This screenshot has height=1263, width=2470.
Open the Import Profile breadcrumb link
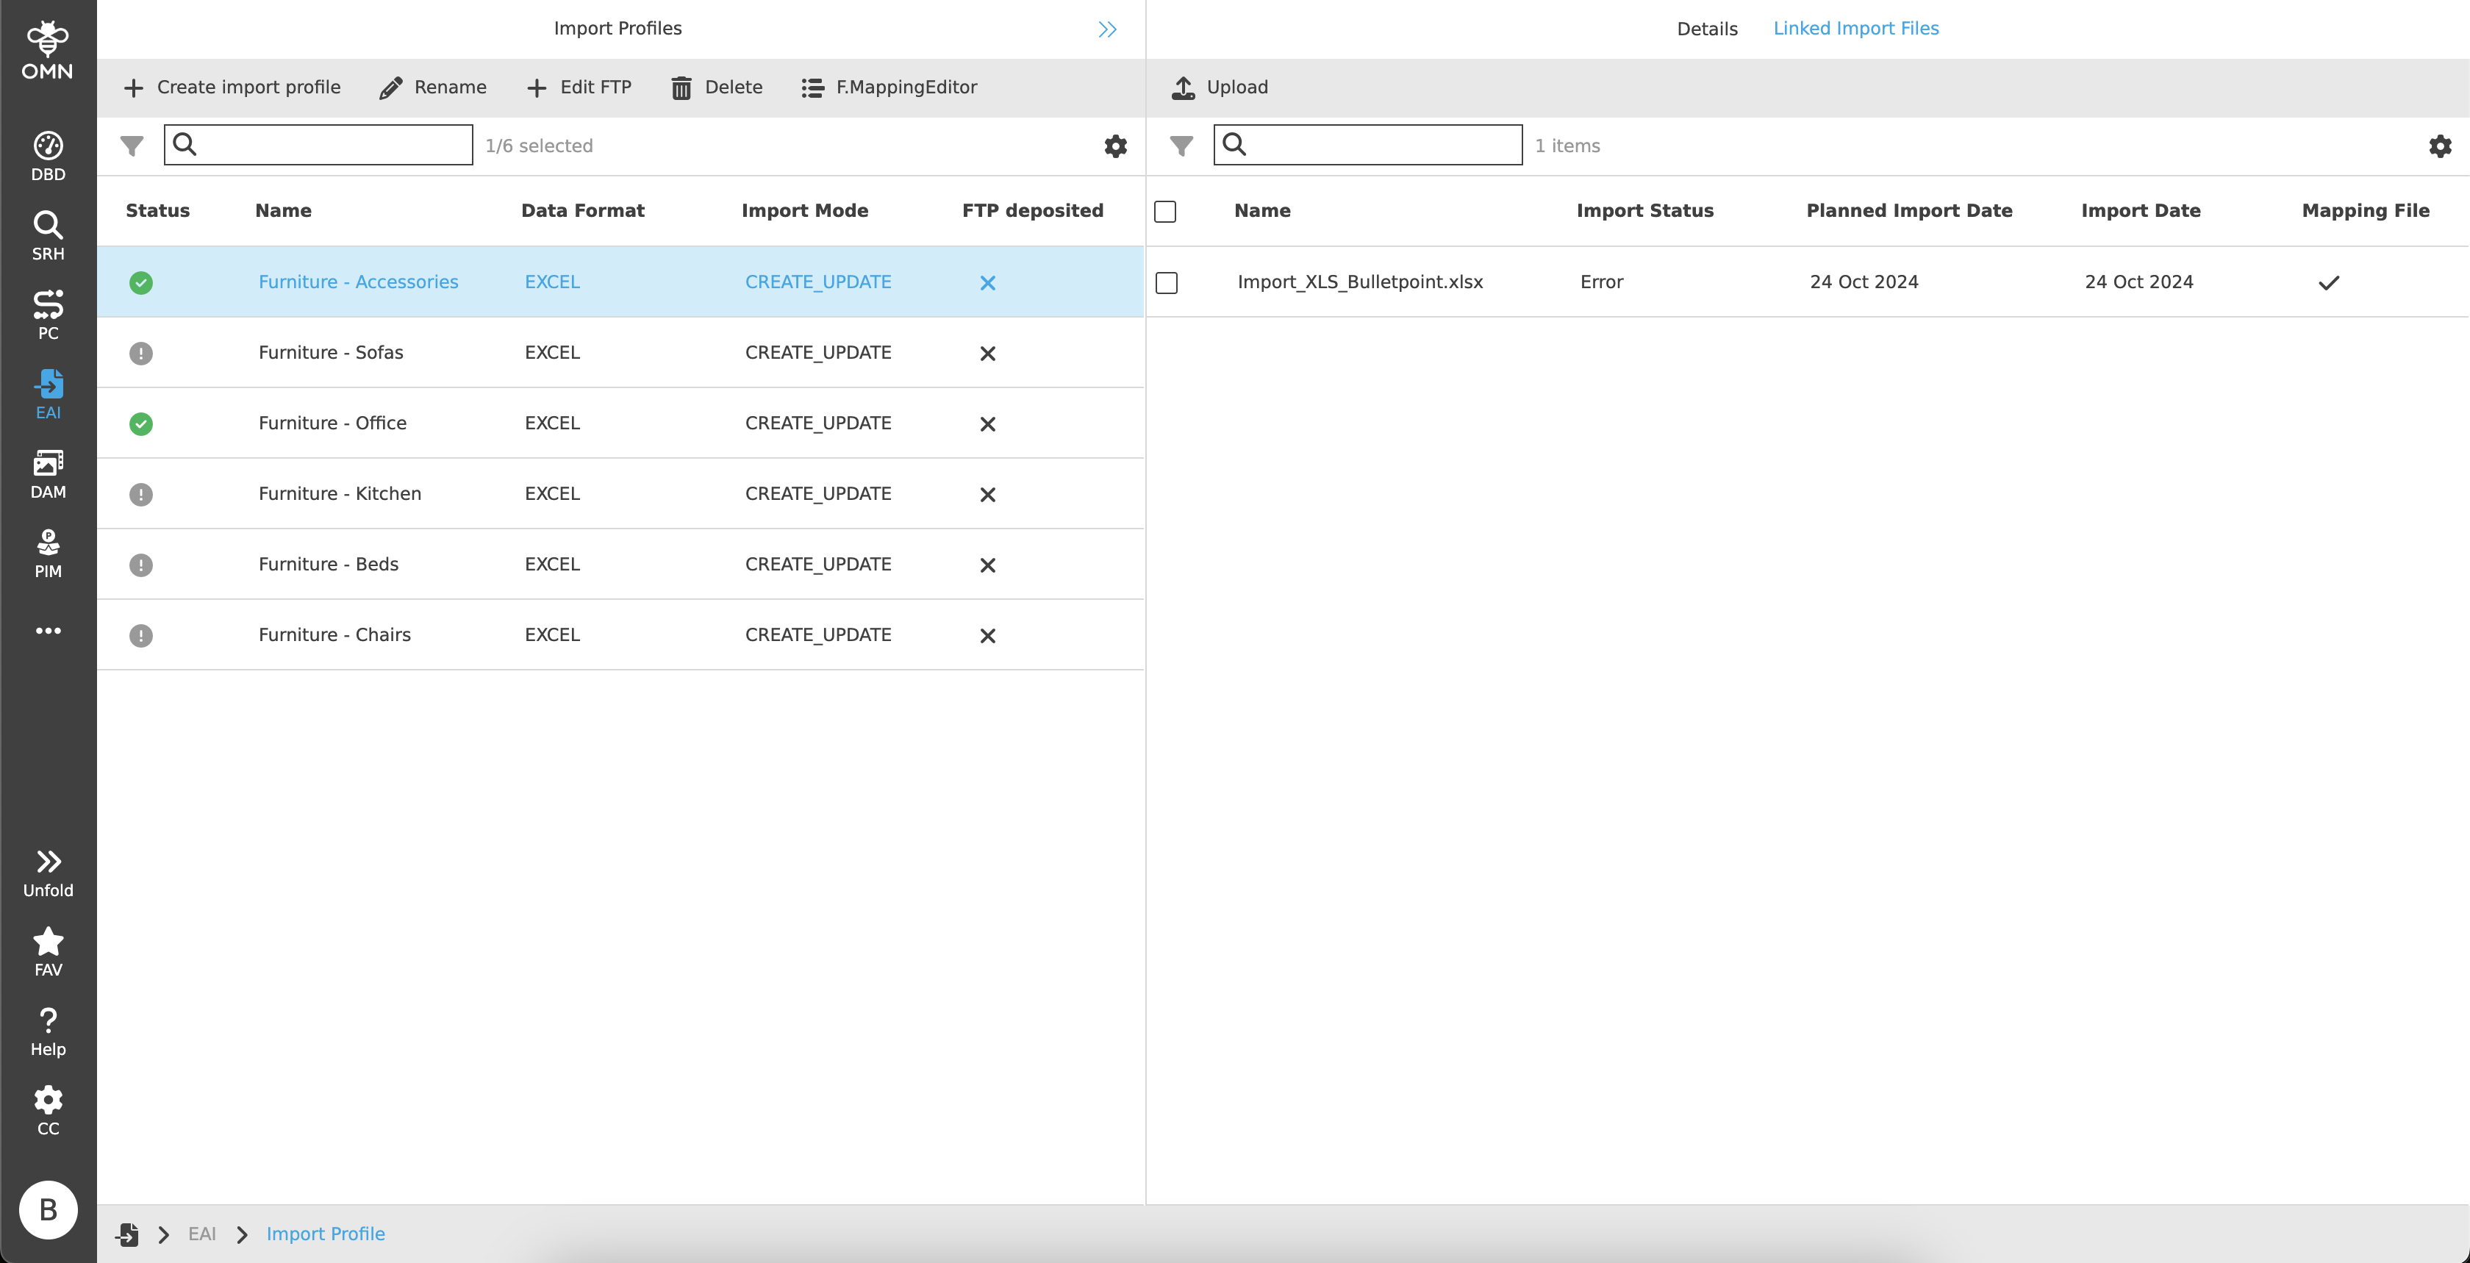[x=325, y=1234]
